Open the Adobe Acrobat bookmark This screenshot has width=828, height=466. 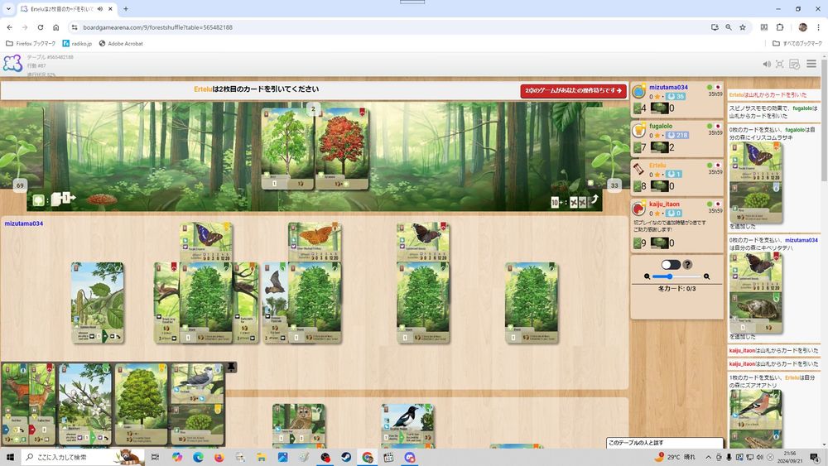click(x=121, y=43)
